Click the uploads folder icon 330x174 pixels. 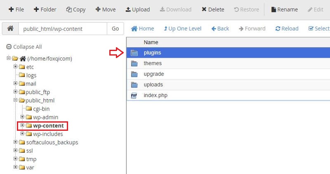click(x=134, y=85)
